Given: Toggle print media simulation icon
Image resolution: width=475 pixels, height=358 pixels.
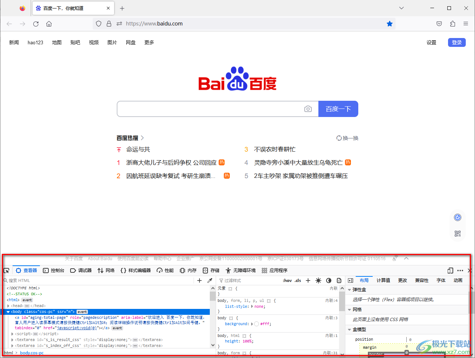Looking at the screenshot, I should click(x=339, y=280).
